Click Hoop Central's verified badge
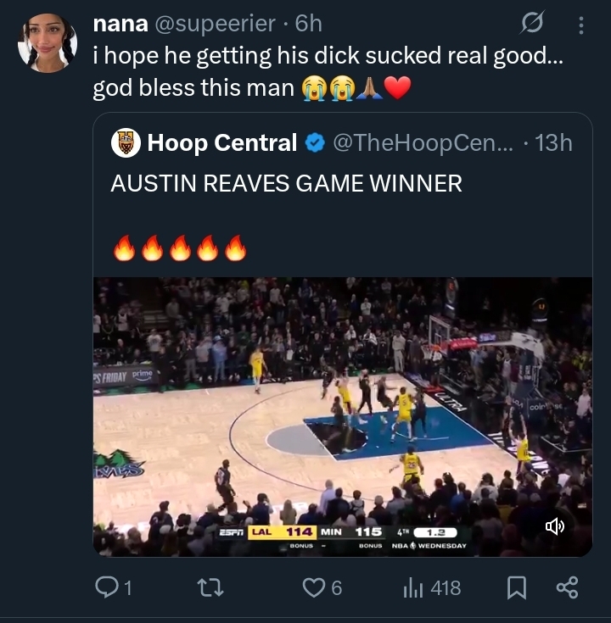 pyautogui.click(x=315, y=143)
